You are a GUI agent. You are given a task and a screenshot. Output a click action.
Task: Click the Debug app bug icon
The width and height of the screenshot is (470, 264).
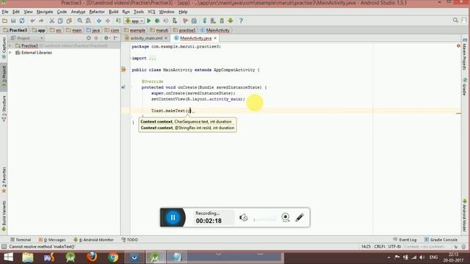click(157, 21)
